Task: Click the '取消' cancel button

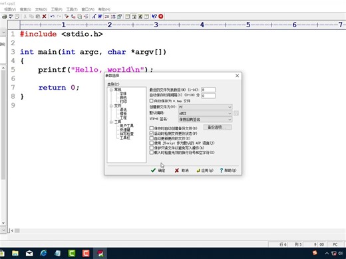Action: [x=182, y=170]
